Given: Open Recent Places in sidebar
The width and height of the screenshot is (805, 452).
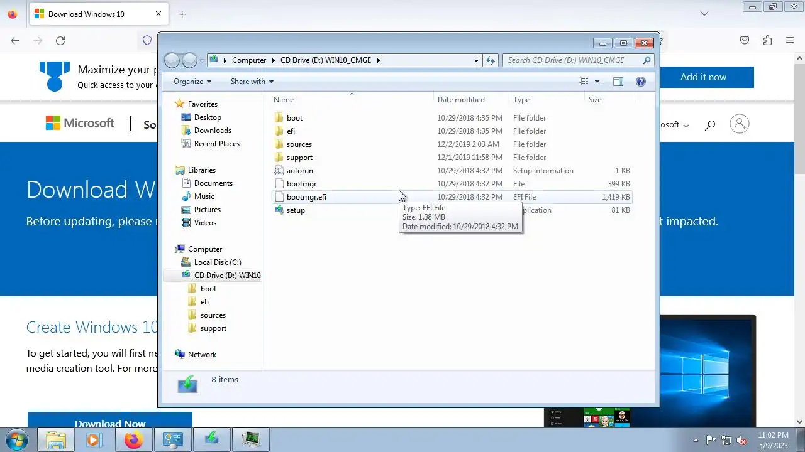Looking at the screenshot, I should coord(216,144).
